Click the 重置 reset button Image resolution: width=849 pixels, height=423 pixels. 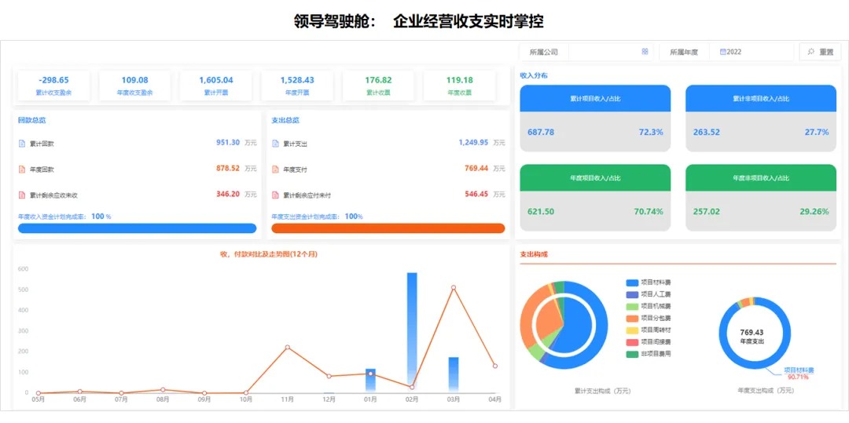[x=820, y=52]
